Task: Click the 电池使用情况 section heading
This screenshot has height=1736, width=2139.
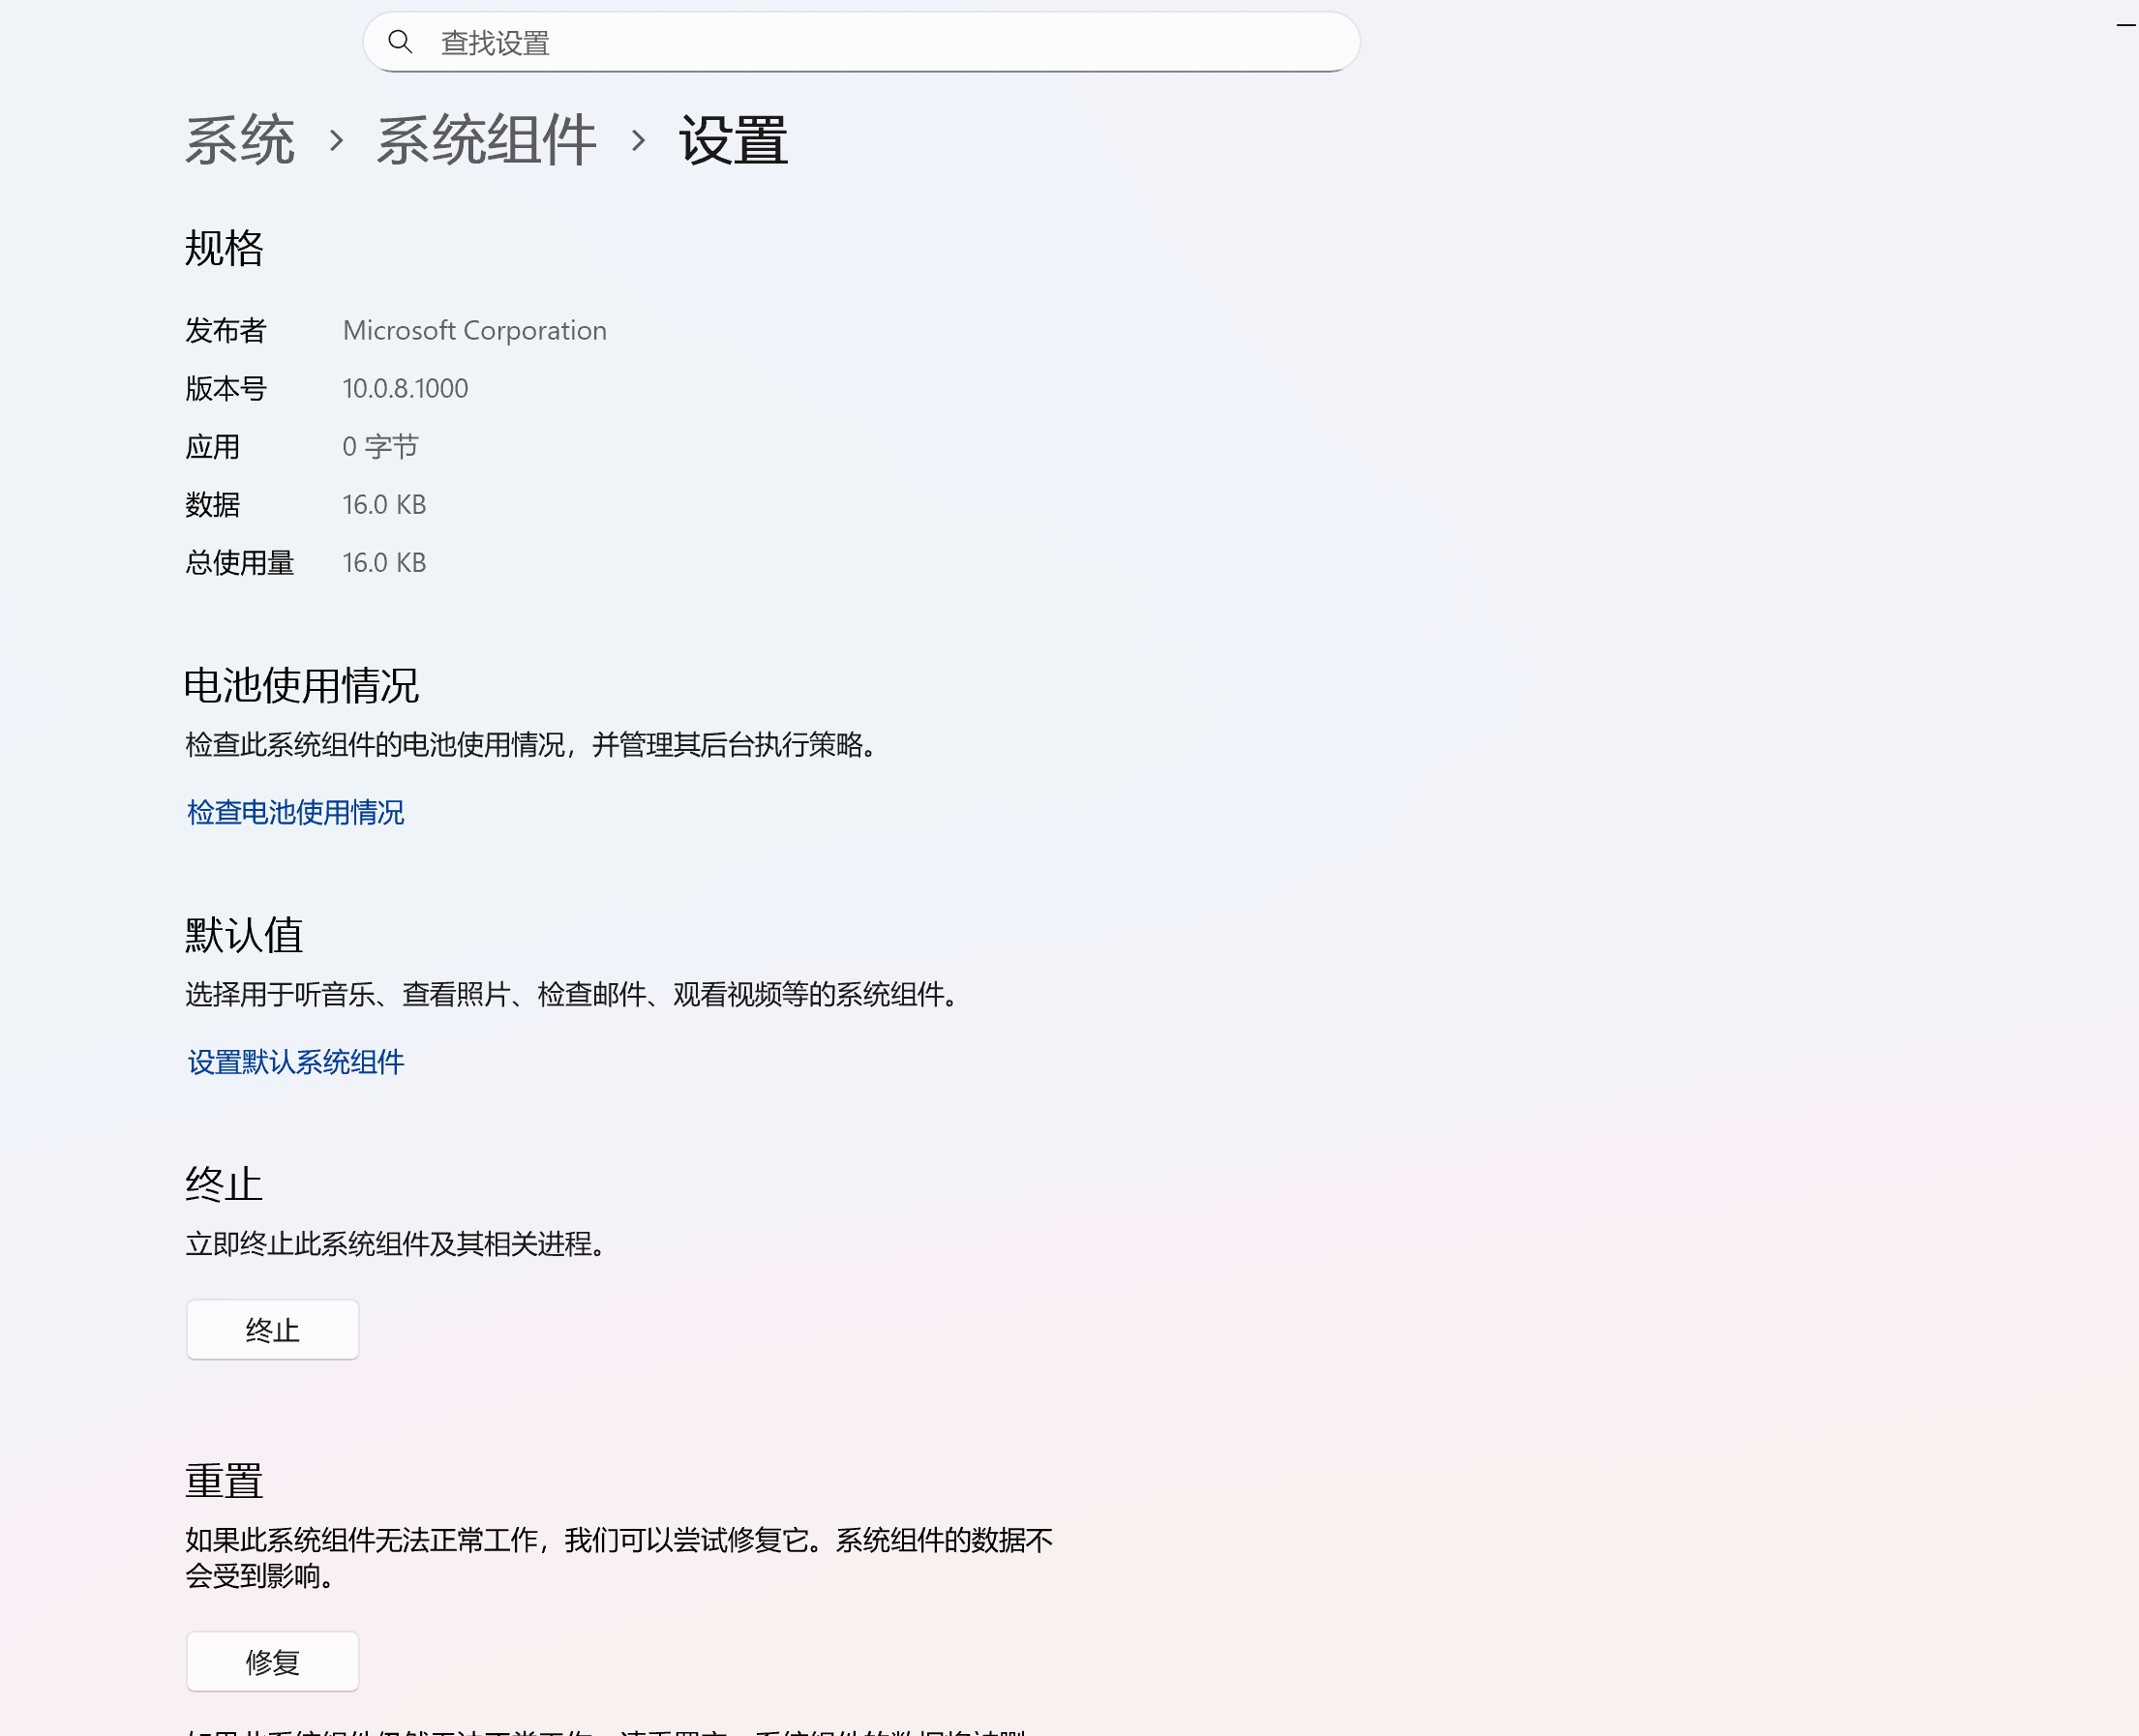Action: [x=301, y=685]
